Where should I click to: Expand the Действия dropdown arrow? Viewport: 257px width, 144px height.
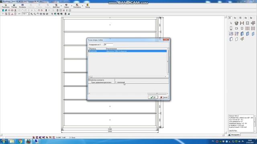61,6
